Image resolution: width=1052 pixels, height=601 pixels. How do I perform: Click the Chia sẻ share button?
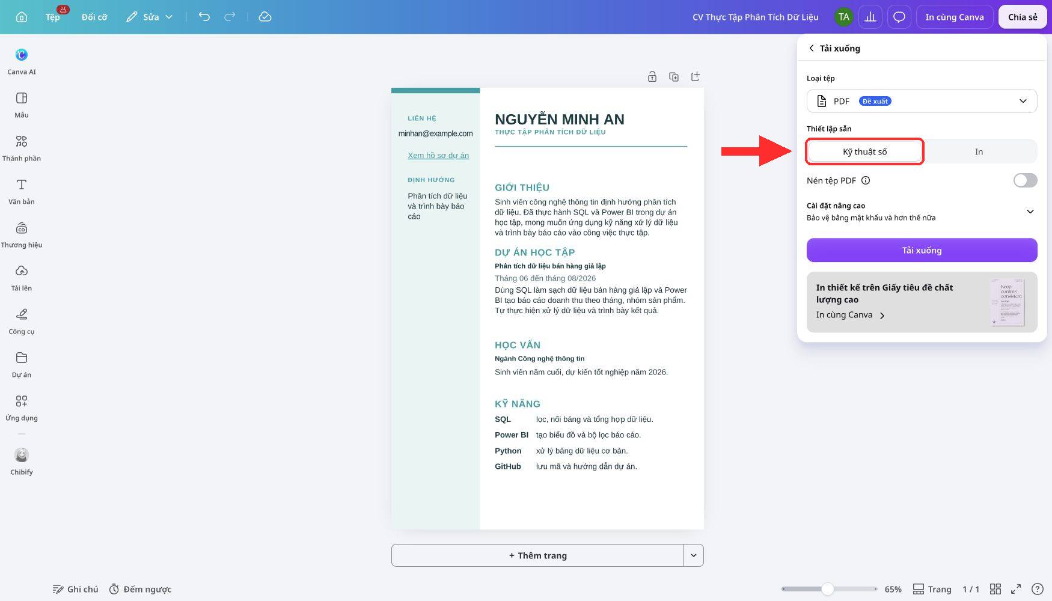(1023, 17)
